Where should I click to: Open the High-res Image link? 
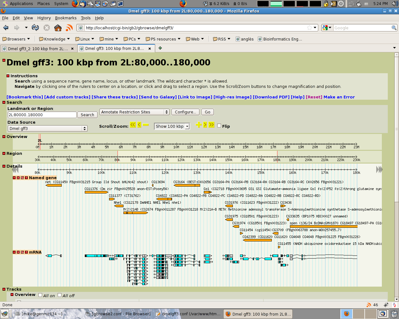[232, 97]
